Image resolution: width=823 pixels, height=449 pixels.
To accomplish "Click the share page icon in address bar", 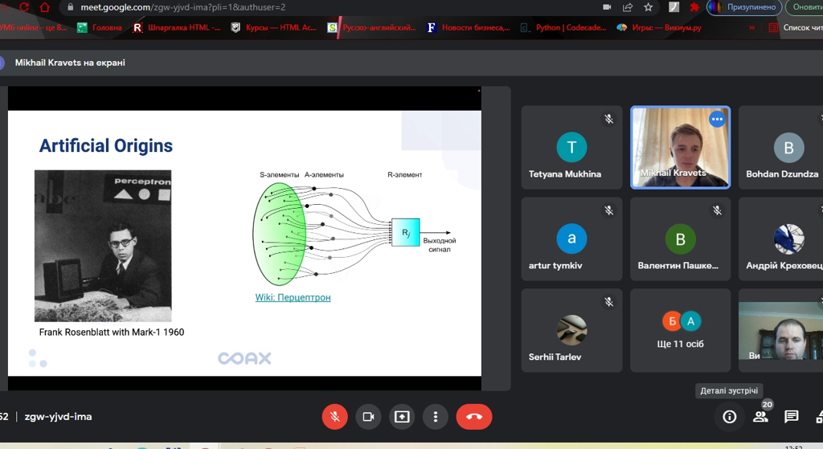I will click(x=627, y=7).
